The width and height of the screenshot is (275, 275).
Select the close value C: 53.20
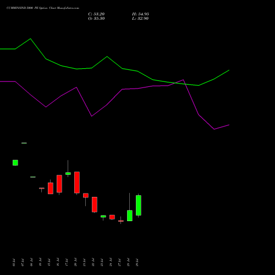(x=96, y=14)
